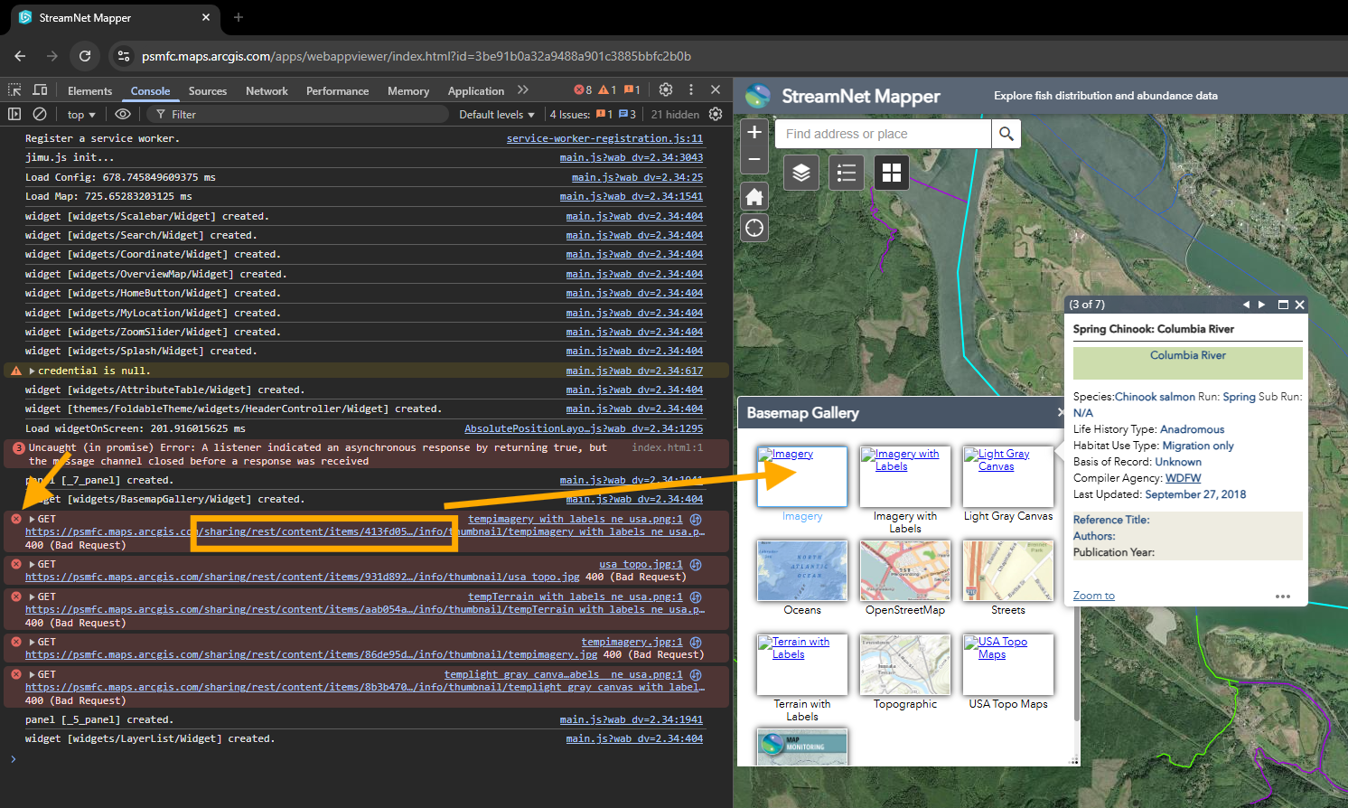Show more DevTools tabs

tap(523, 90)
